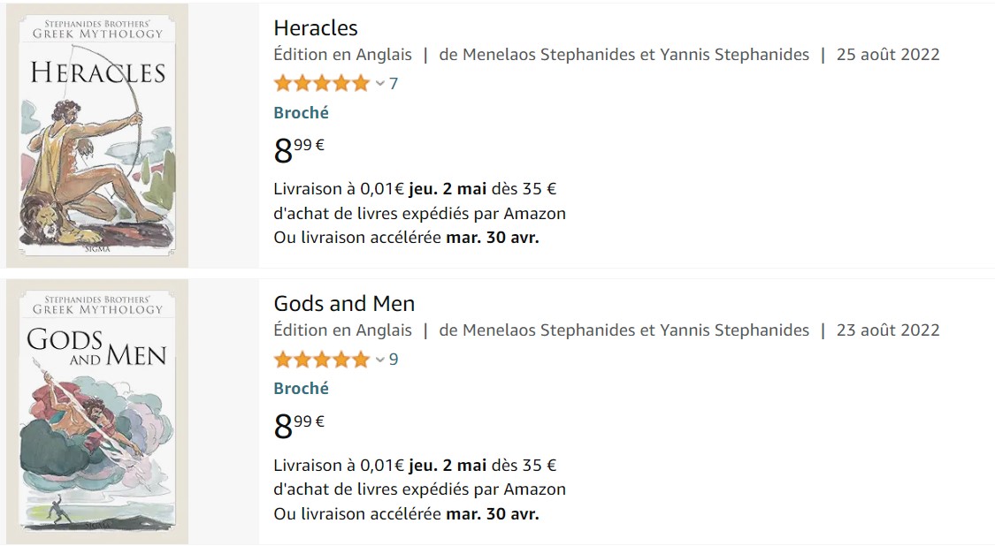Expand the rating chevron beside Gods and Men stars
The height and width of the screenshot is (546, 995).
click(380, 360)
